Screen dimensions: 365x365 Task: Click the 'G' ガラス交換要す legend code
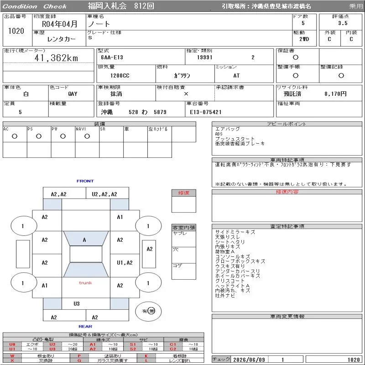click(79, 360)
